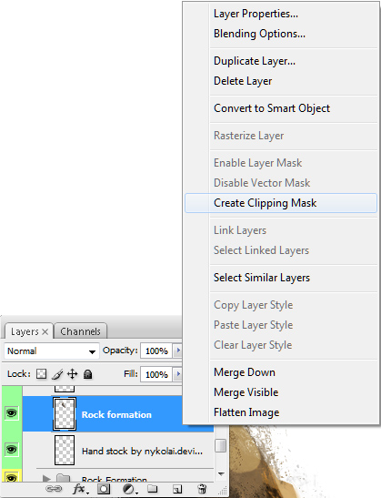This screenshot has height=498, width=381.
Task: Close the Layers tab
Action: click(45, 332)
